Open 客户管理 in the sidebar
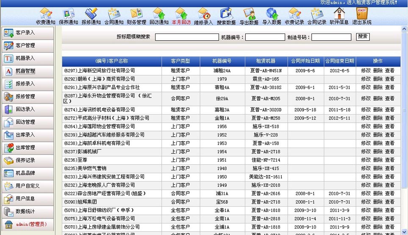 pyautogui.click(x=28, y=45)
